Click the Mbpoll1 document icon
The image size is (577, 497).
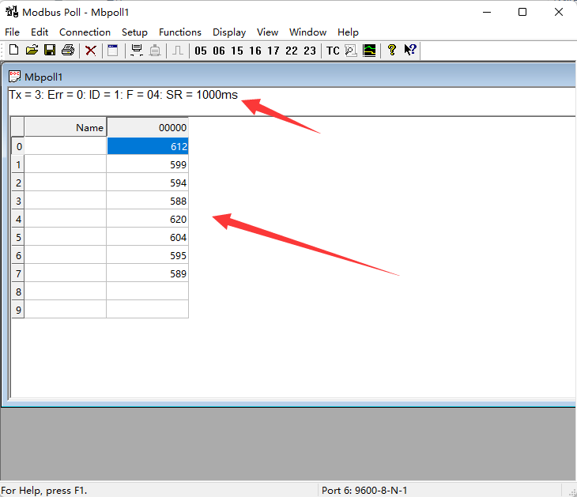[x=14, y=77]
